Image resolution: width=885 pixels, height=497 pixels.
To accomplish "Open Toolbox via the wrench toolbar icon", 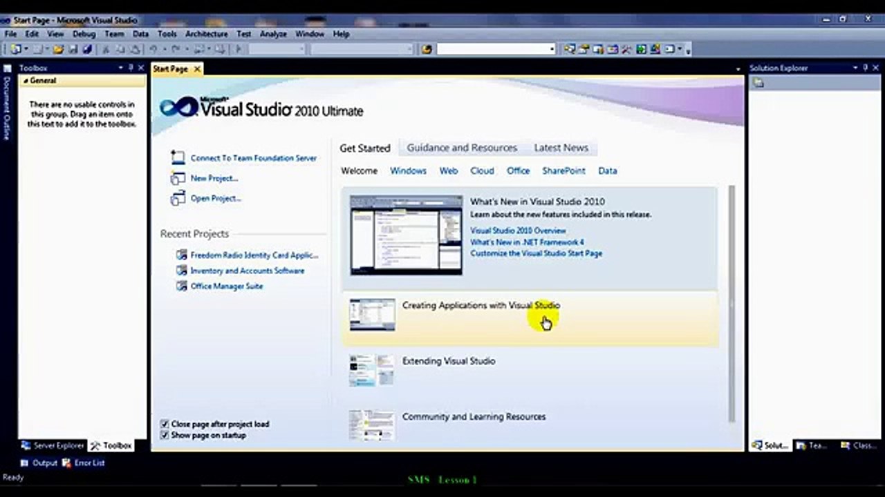I will click(x=626, y=49).
